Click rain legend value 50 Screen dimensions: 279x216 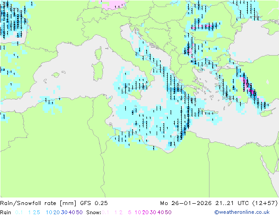(79, 212)
